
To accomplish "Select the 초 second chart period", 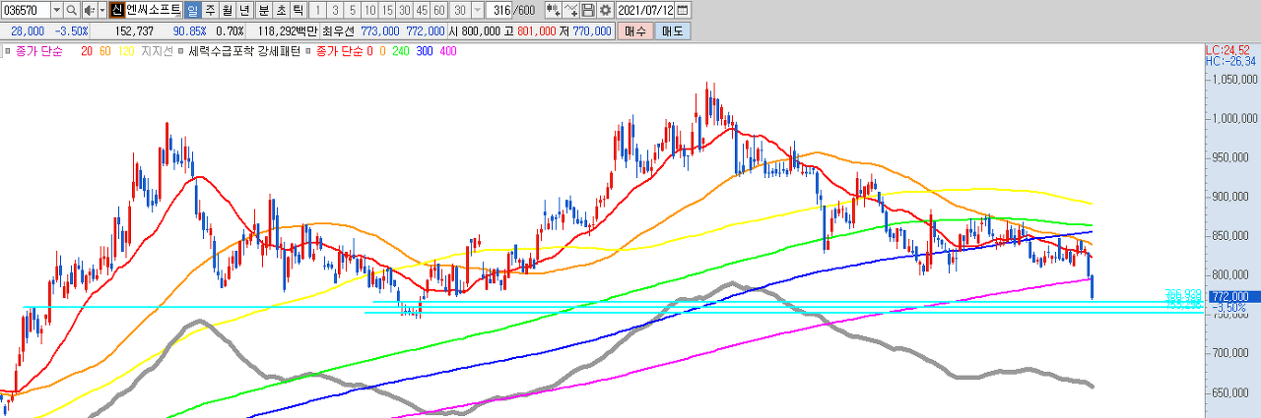I will (x=280, y=10).
